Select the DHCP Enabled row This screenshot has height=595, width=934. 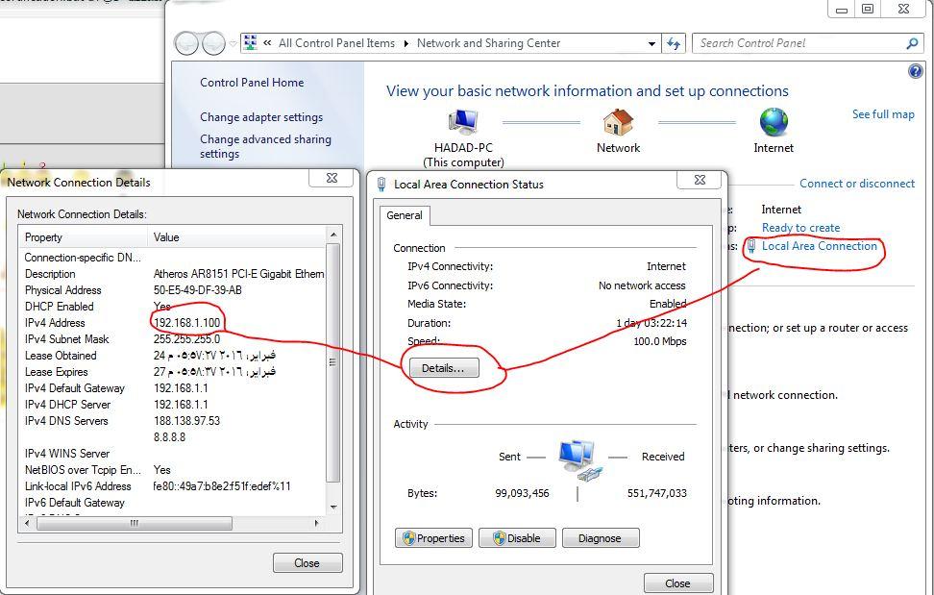[x=172, y=307]
